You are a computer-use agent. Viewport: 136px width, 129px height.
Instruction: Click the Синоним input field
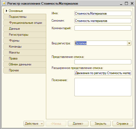coord(103,21)
